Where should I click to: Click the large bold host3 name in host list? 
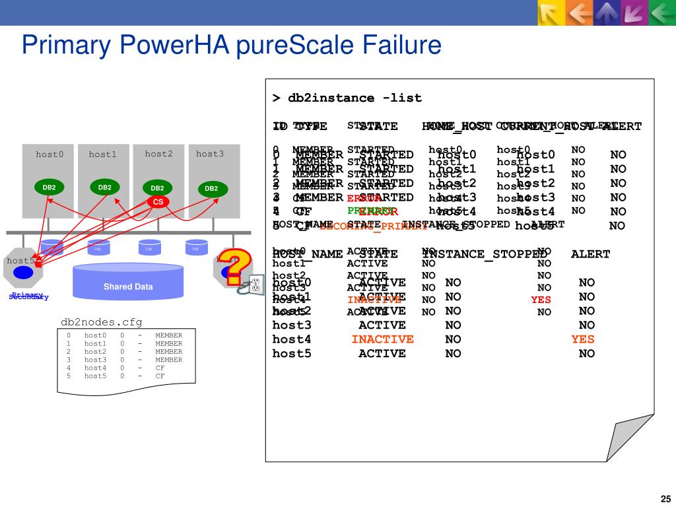coord(291,325)
